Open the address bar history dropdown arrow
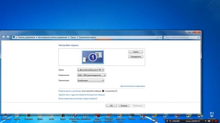 157,37
